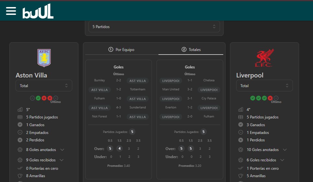Click Promedio: 3.20 text
The image size is (313, 182).
pos(190,166)
